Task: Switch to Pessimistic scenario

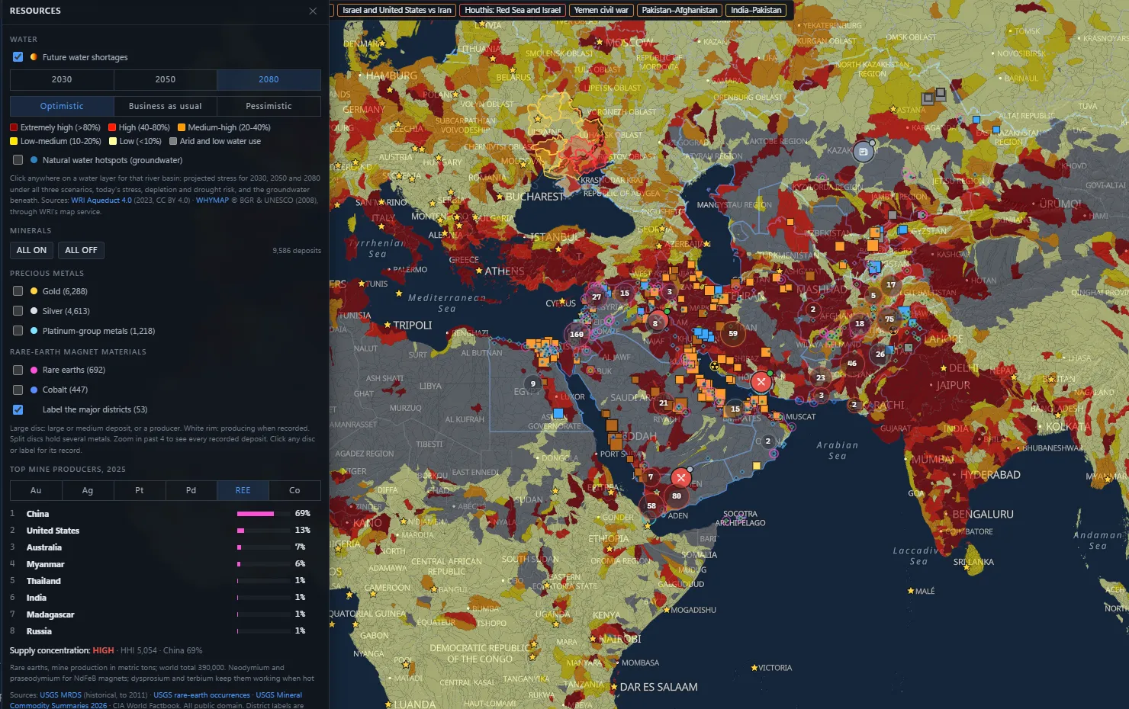Action: coord(269,106)
